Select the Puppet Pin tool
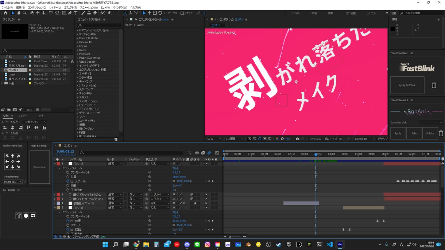The width and height of the screenshot is (445, 250). coord(109,13)
